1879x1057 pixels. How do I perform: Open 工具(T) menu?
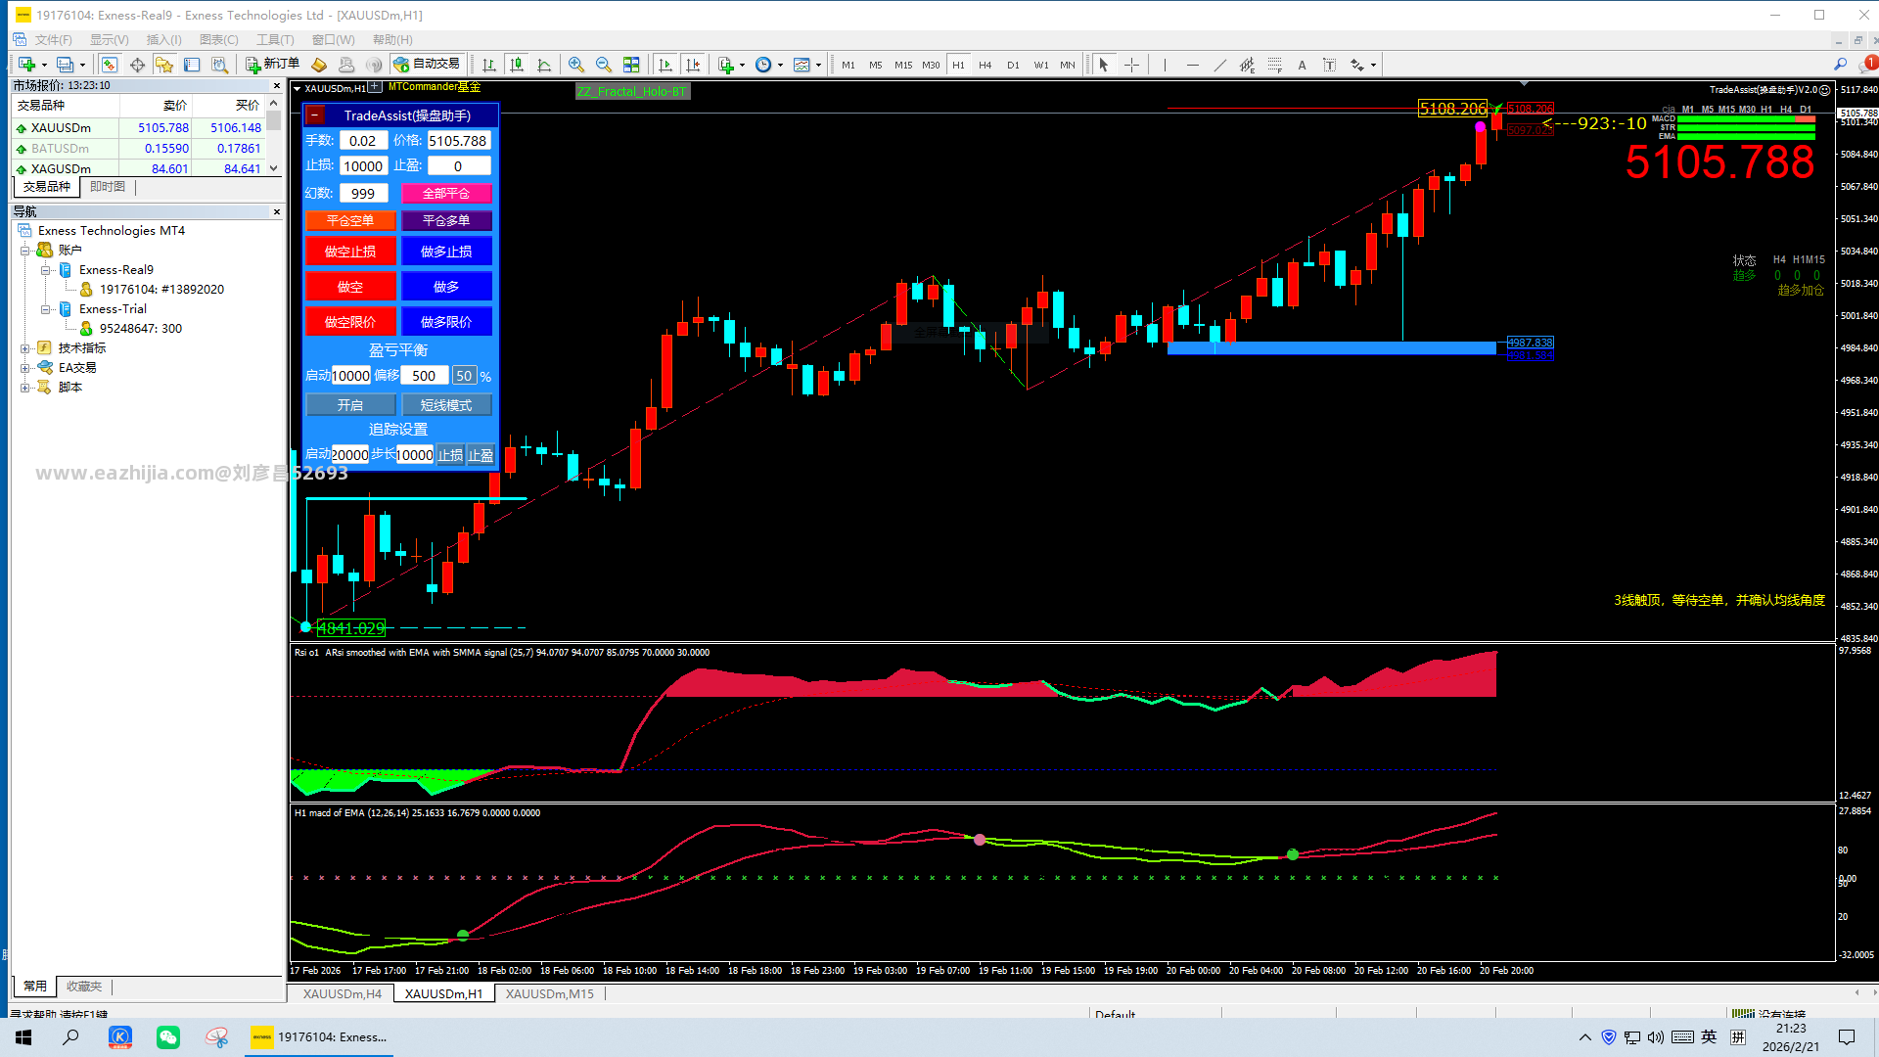[275, 39]
